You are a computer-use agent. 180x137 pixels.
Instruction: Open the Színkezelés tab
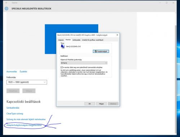(76, 40)
